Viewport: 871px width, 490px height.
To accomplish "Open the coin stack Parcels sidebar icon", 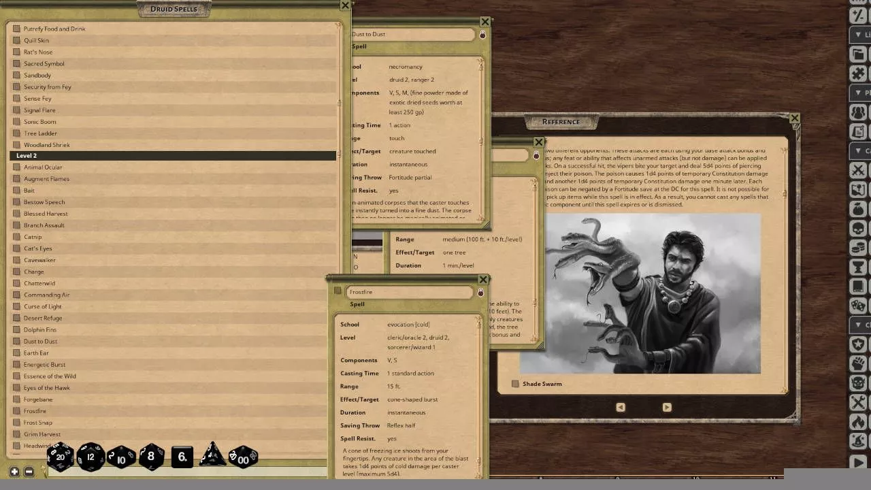I will [859, 247].
